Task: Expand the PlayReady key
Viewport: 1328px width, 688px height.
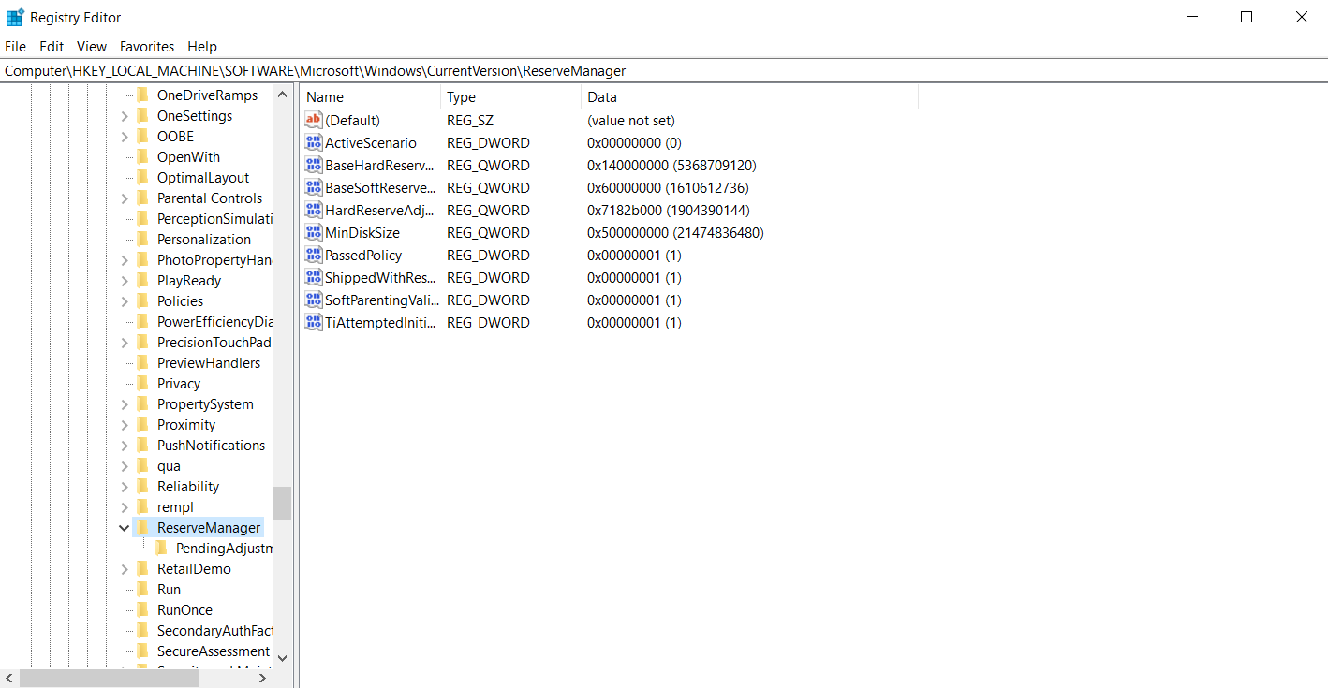Action: click(125, 281)
